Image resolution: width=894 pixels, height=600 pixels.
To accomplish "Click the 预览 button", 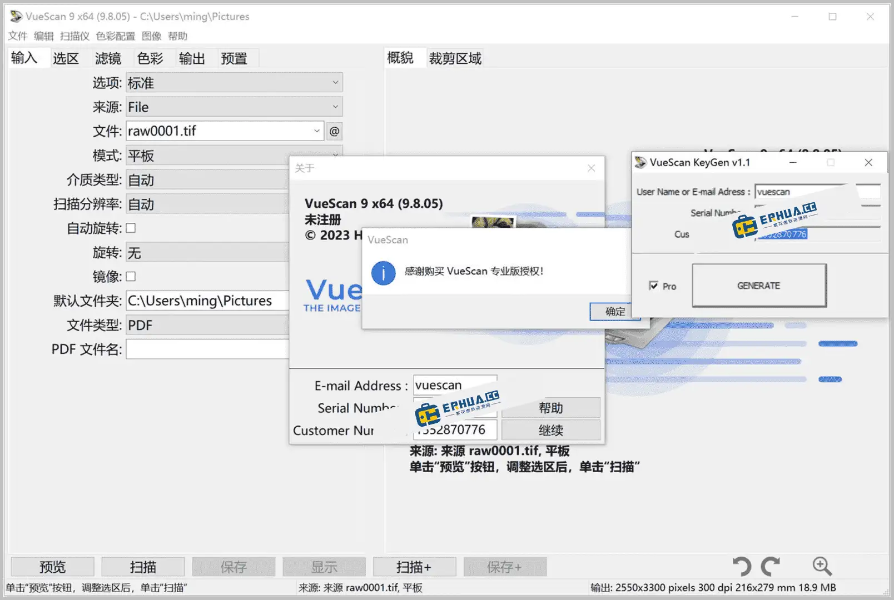I will tap(52, 567).
